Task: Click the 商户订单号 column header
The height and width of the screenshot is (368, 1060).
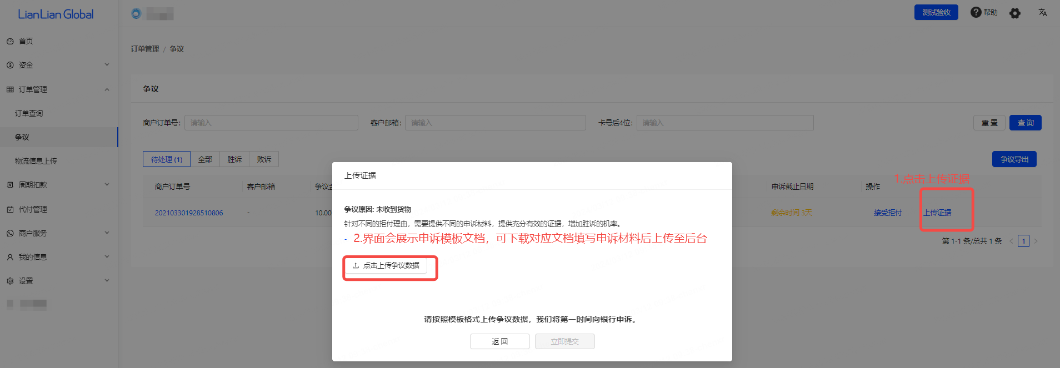Action: [x=172, y=186]
